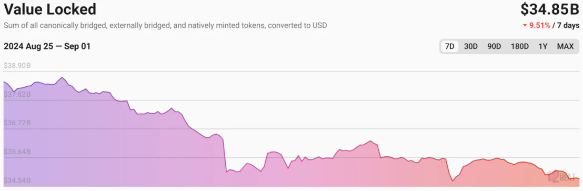Switch chart to 90D range

[494, 46]
